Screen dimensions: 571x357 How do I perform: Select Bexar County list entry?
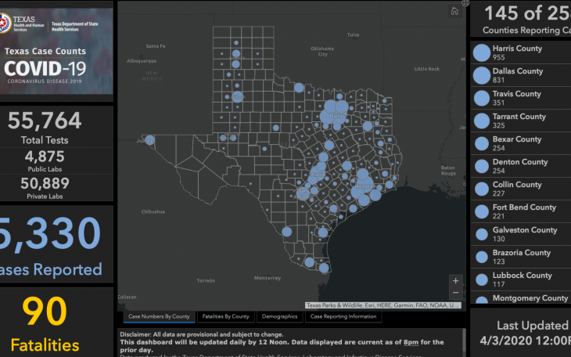(x=517, y=144)
